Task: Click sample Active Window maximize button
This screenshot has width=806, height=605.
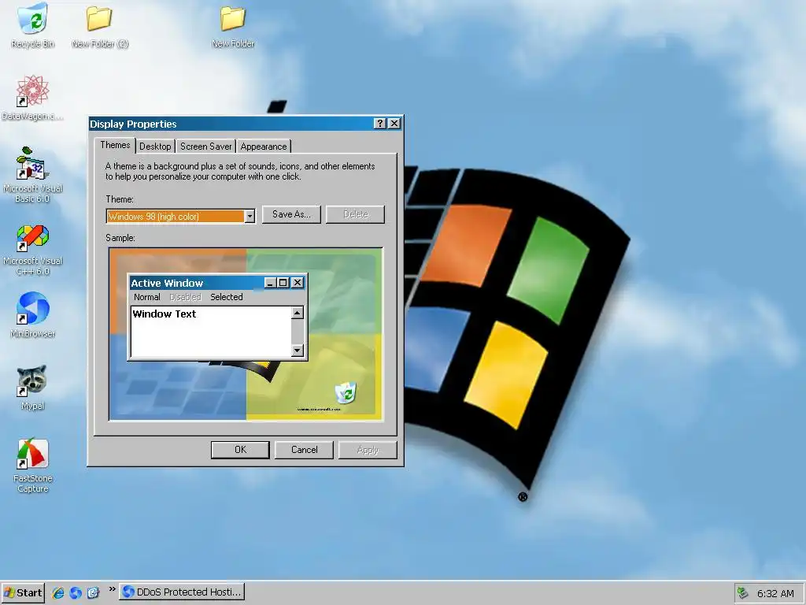Action: click(x=283, y=283)
